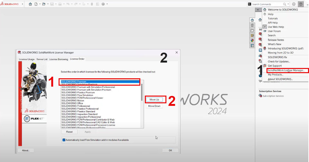The width and height of the screenshot is (309, 162).
Task: Open the Search Commands dropdown arrow
Action: (x=288, y=4)
